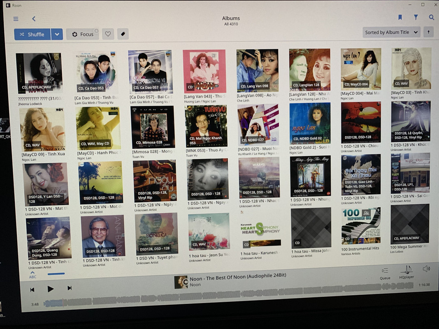Click the Roon icon in title bar
Screen dimensions: 439x329
tap(8, 5)
